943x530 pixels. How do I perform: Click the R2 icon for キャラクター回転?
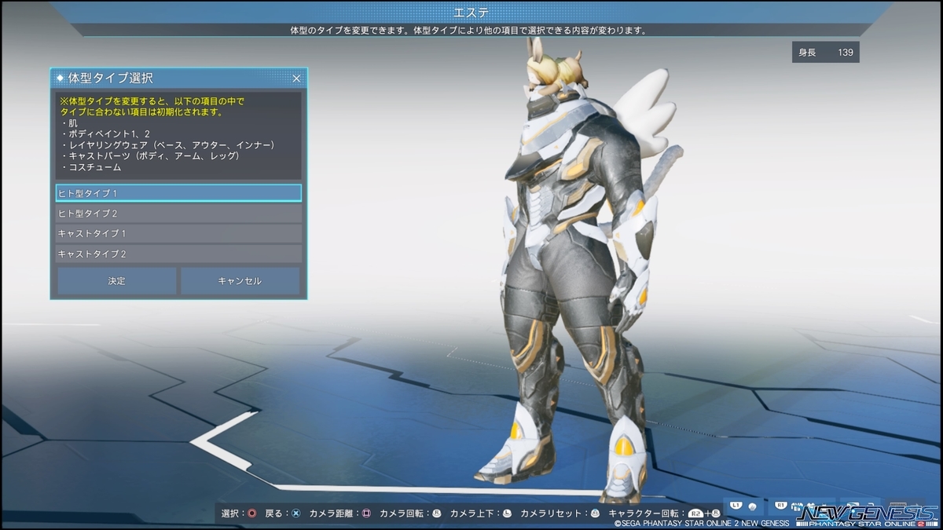pyautogui.click(x=697, y=514)
